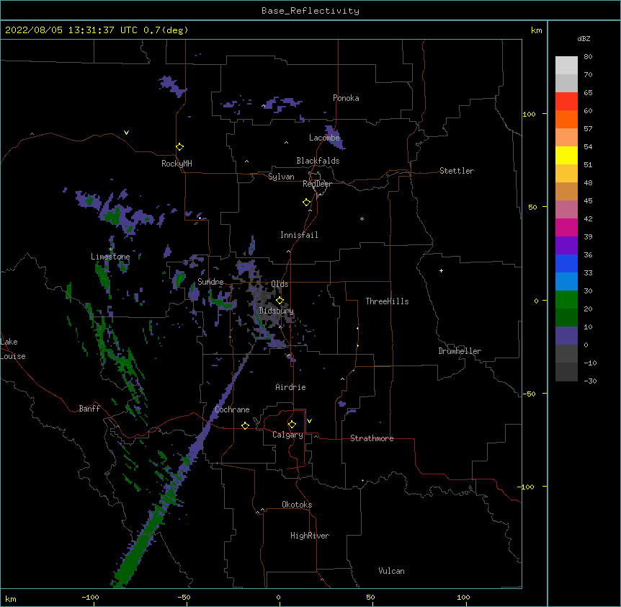Click the yellow diamond marker above Calgary label
621x607 pixels.
[x=292, y=425]
